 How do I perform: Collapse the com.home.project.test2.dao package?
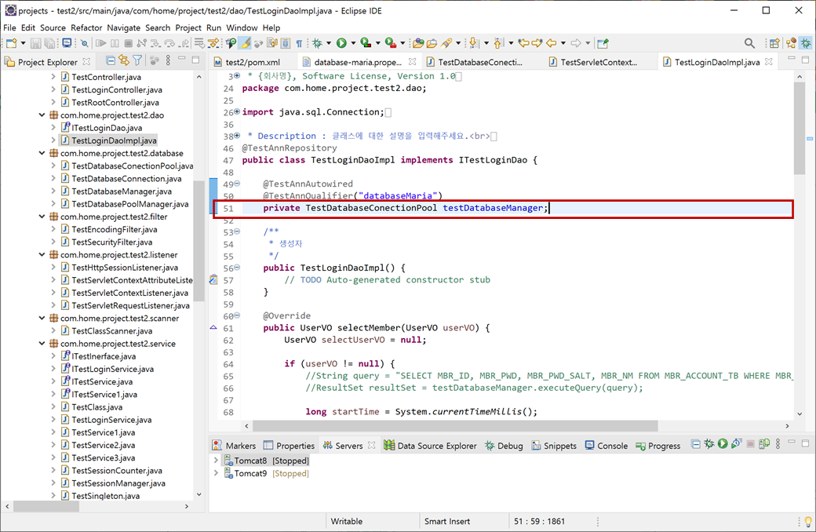click(x=43, y=115)
